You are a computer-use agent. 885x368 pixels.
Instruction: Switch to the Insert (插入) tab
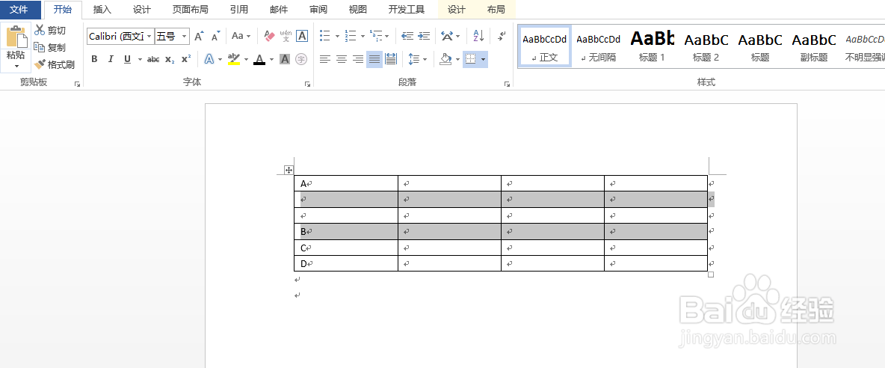pos(102,10)
